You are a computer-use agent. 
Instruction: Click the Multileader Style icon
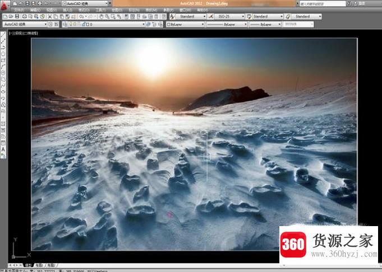(x=287, y=17)
